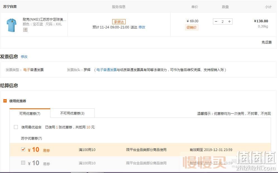Click 修改 next to delivery time
The height and width of the screenshot is (173, 278).
142,27
